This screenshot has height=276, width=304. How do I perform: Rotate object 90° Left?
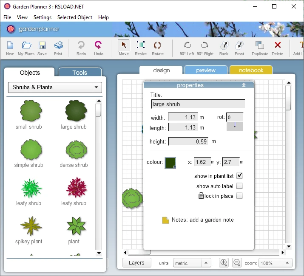tap(187, 45)
